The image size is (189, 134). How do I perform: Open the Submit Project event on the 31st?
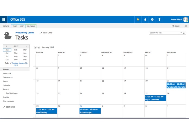tap(90, 111)
